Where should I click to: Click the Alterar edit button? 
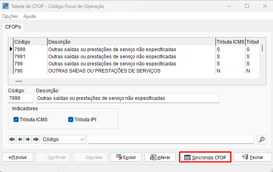click(160, 157)
